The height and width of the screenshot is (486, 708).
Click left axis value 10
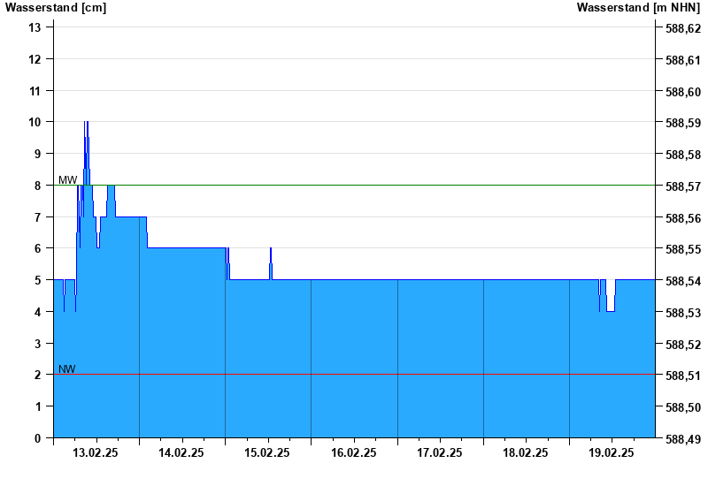click(x=35, y=122)
